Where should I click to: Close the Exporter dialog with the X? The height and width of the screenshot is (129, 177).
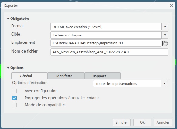[171, 5]
